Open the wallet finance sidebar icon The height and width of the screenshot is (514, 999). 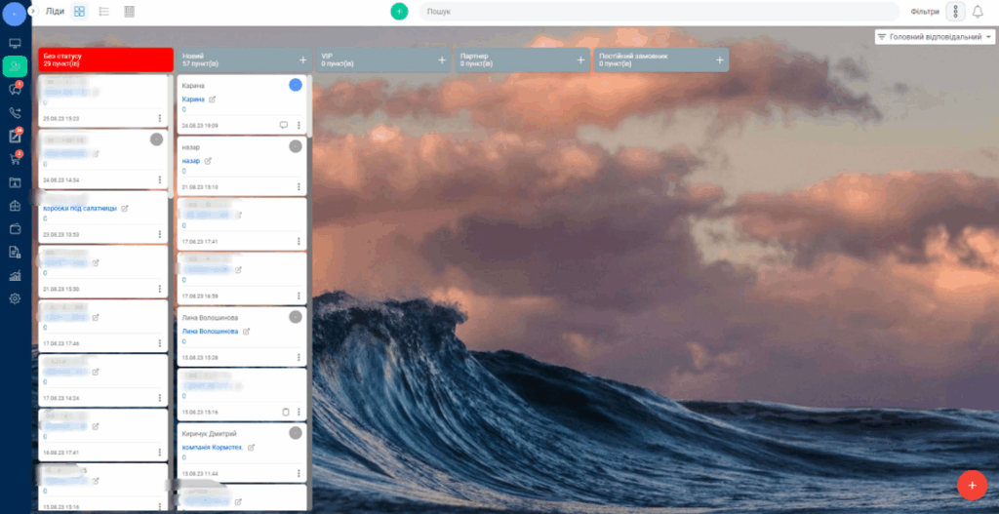coord(15,228)
